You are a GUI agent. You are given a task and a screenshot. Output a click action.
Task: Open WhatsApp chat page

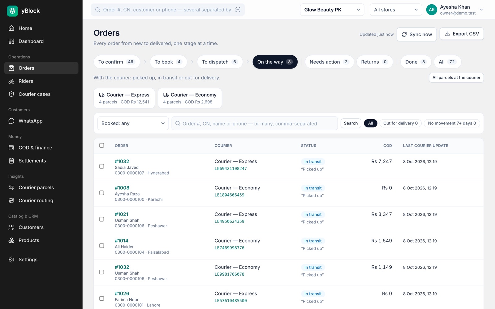(x=41, y=121)
